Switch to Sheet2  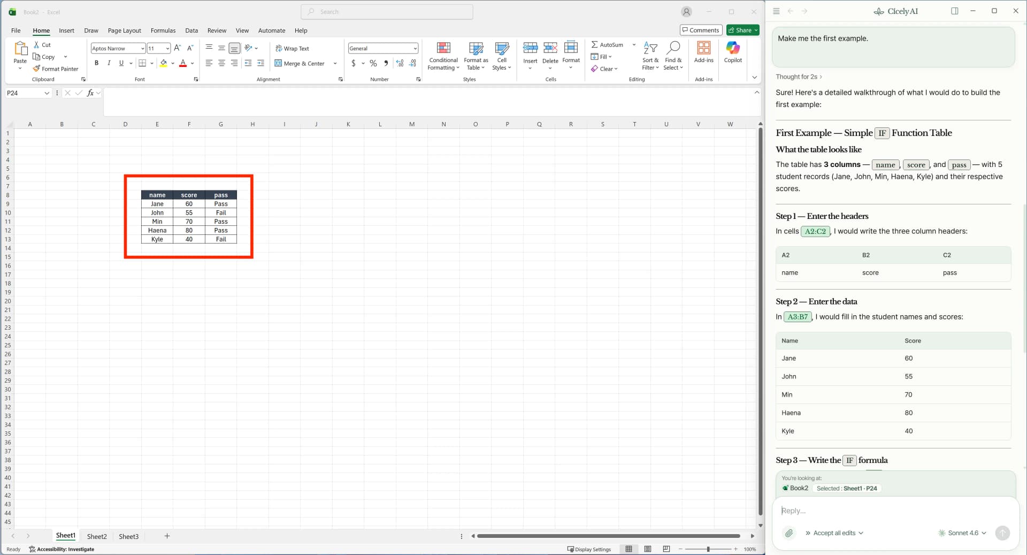97,536
